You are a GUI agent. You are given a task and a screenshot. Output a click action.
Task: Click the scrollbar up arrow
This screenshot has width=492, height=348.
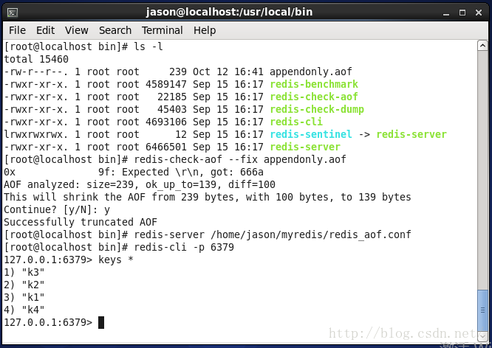[482, 46]
